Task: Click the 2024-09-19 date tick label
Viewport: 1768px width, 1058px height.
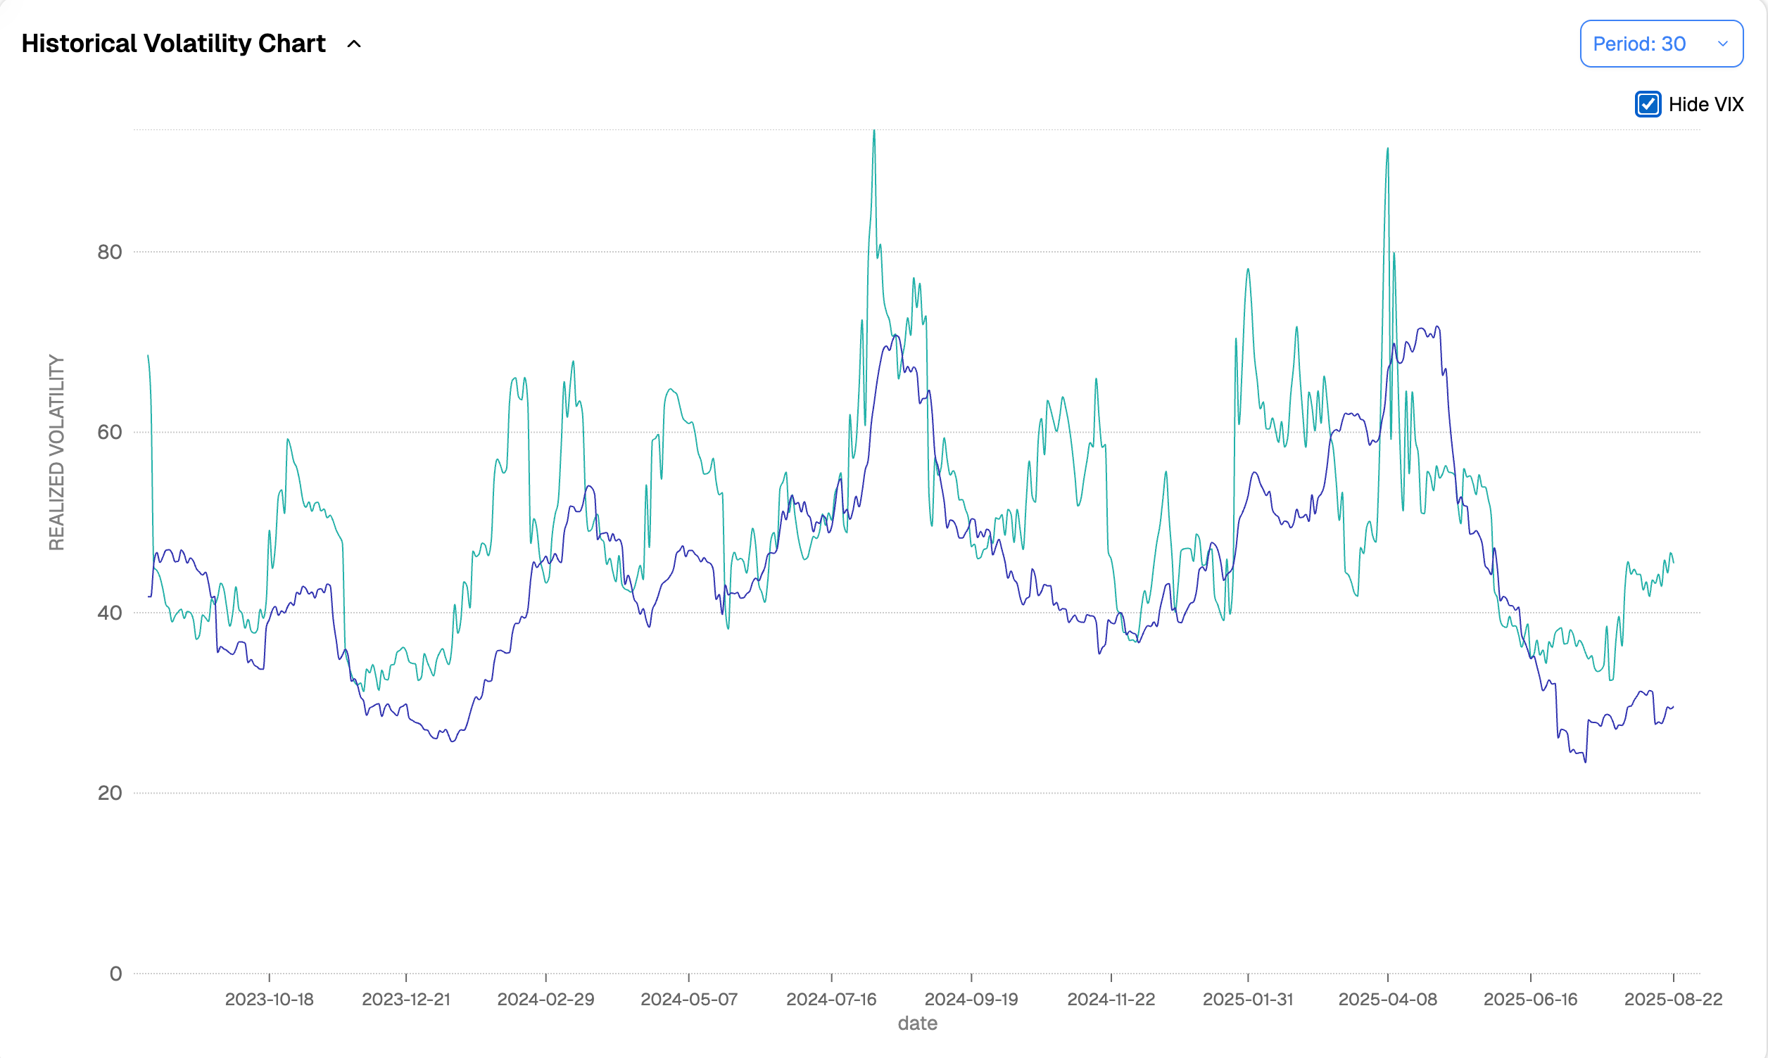Action: click(971, 999)
